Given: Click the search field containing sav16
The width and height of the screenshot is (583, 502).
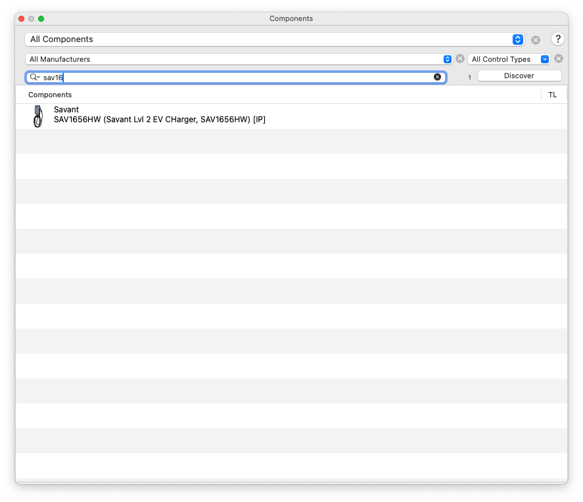Looking at the screenshot, I should [237, 78].
